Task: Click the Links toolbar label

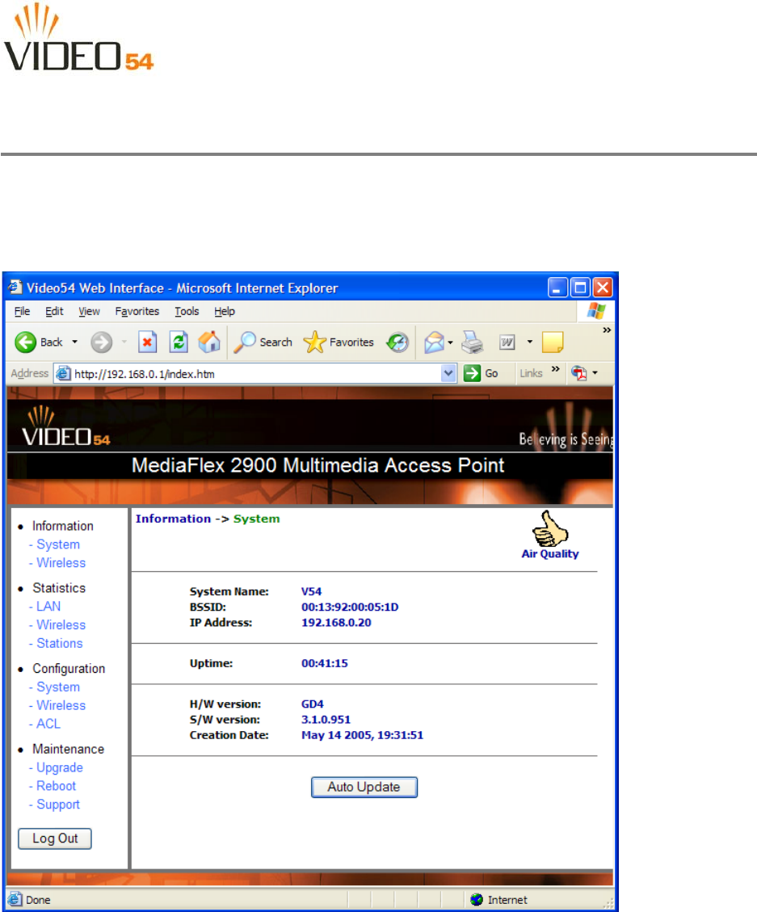Action: (532, 373)
